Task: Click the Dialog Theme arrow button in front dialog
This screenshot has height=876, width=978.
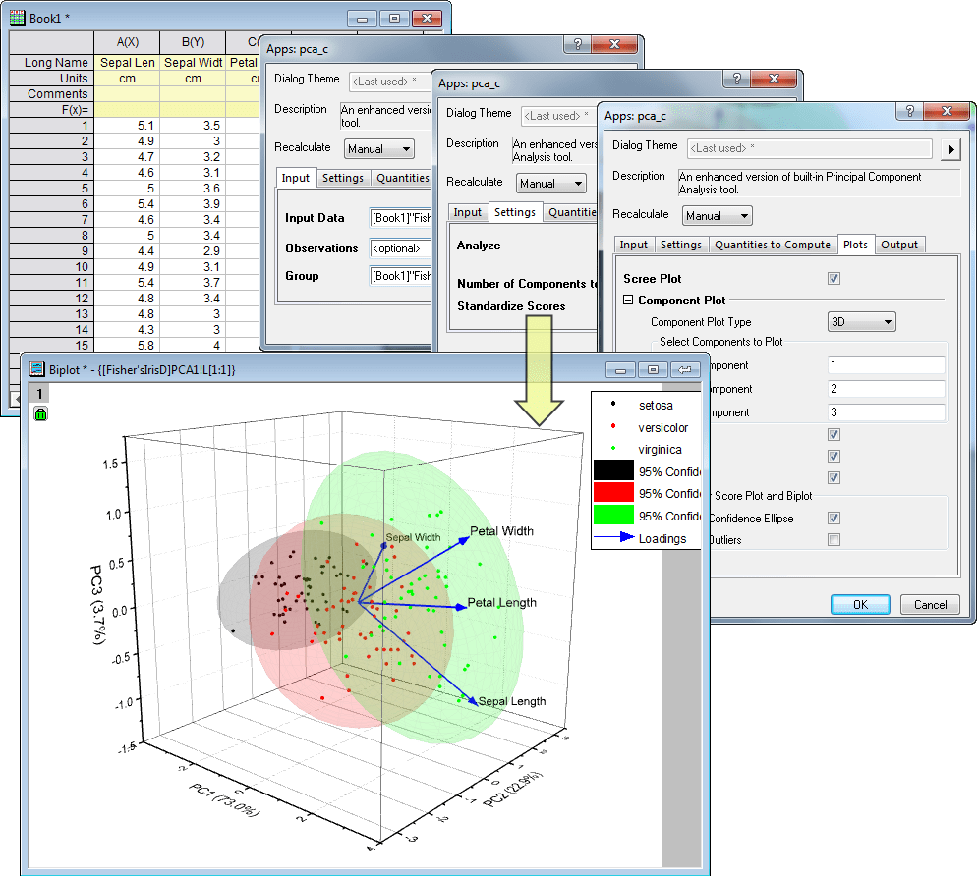Action: [949, 149]
